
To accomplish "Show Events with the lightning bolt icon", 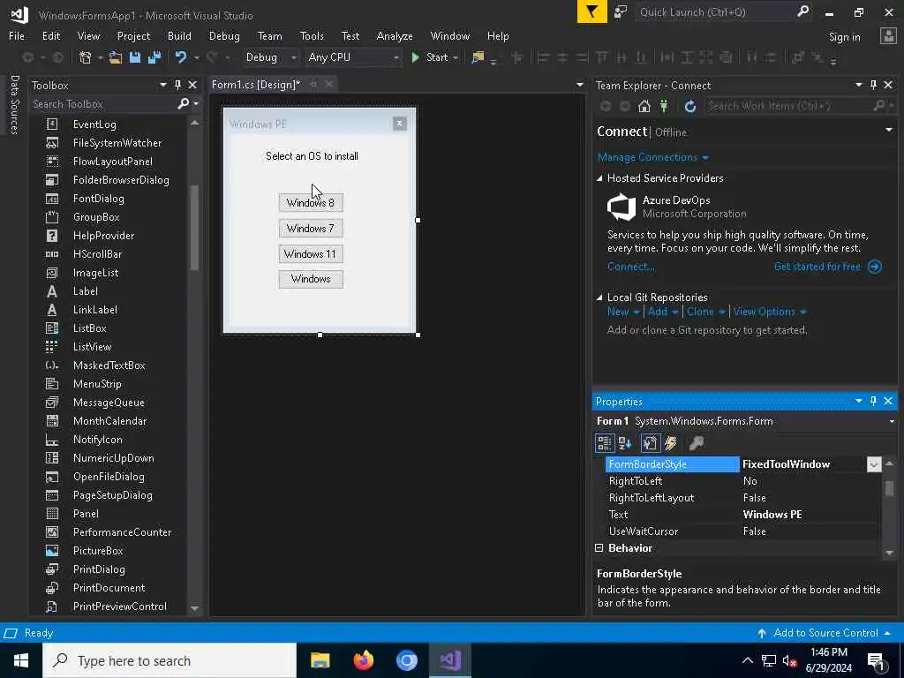I will [x=671, y=443].
